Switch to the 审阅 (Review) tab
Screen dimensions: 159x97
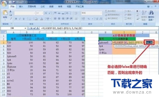(x=60, y=7)
